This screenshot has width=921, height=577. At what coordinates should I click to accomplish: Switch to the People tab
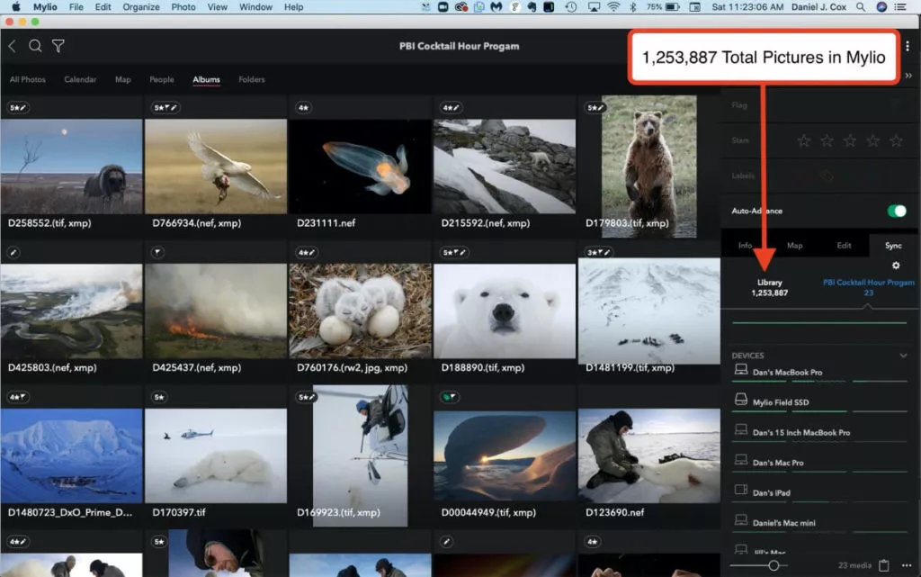click(x=162, y=79)
